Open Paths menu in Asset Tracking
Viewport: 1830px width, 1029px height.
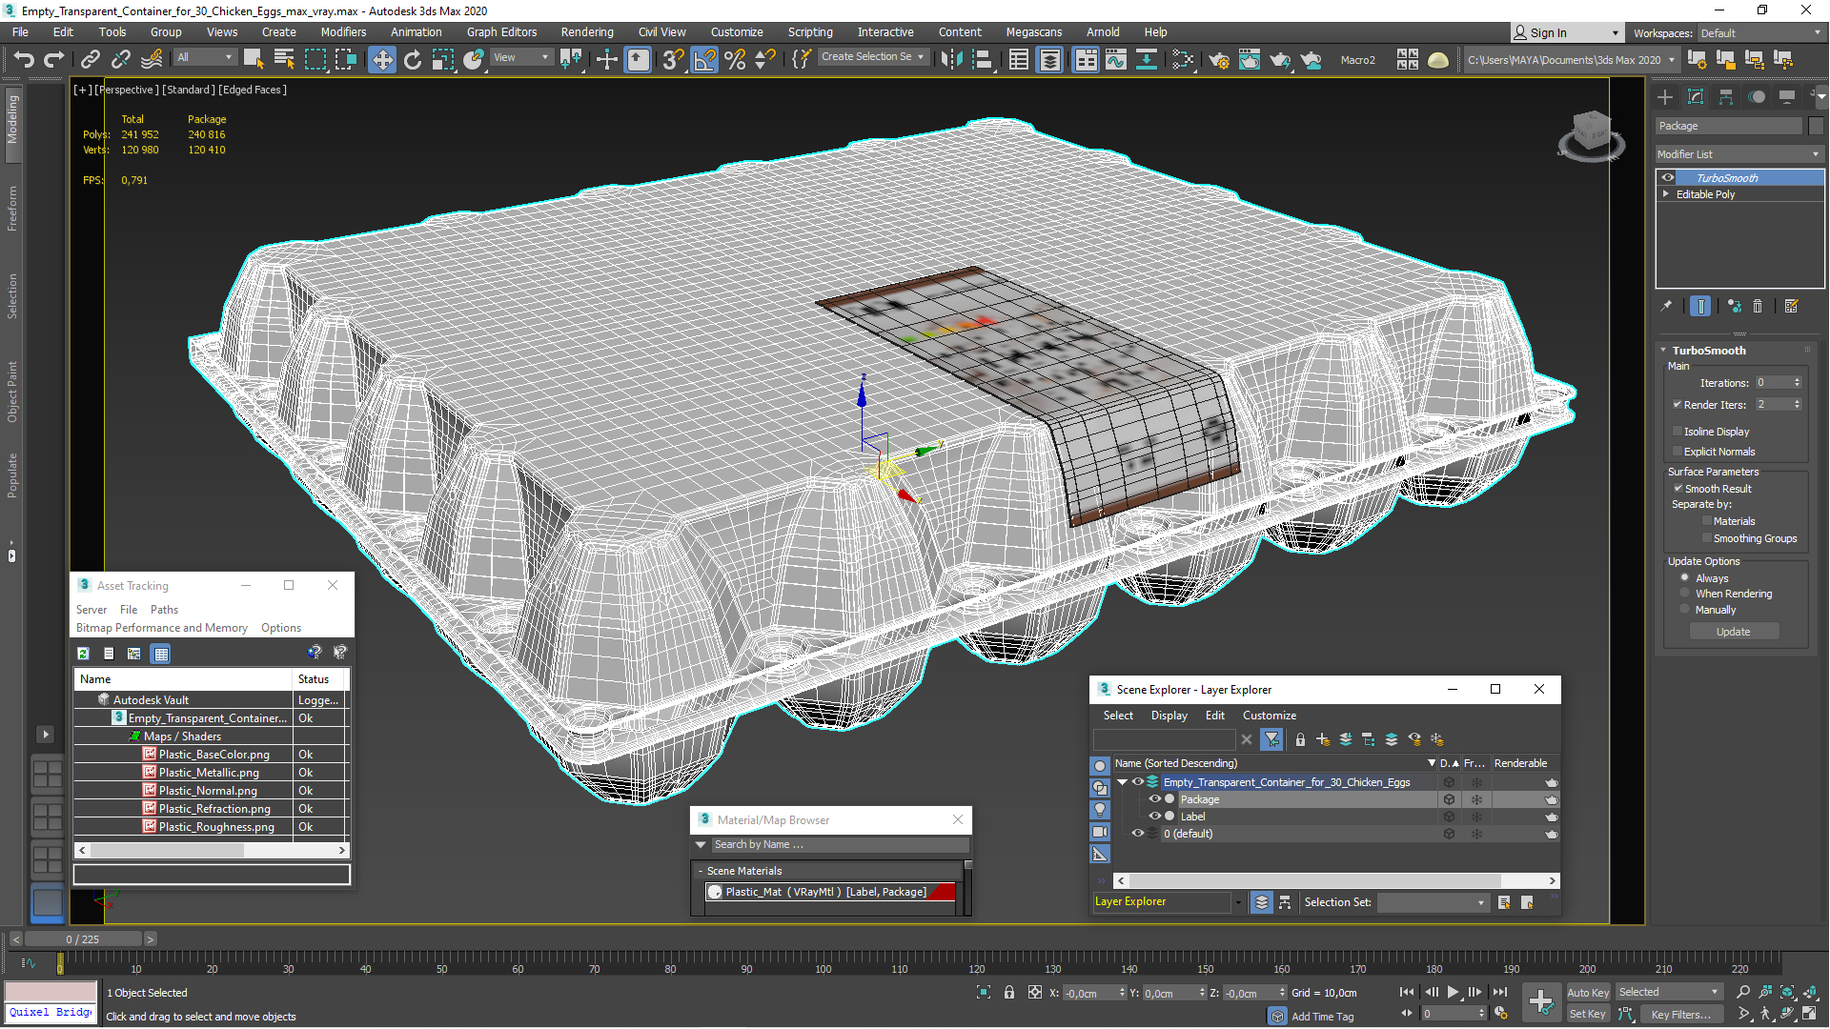[164, 610]
